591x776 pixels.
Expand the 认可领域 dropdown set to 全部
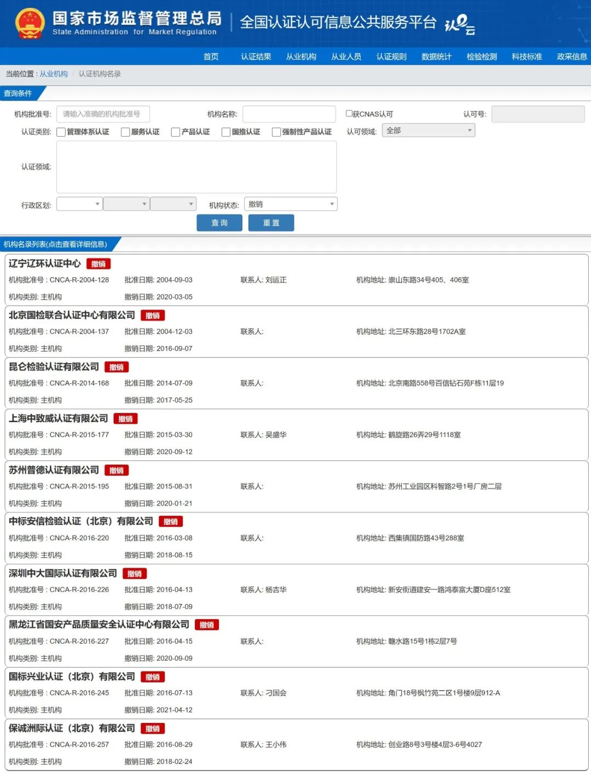pyautogui.click(x=428, y=130)
